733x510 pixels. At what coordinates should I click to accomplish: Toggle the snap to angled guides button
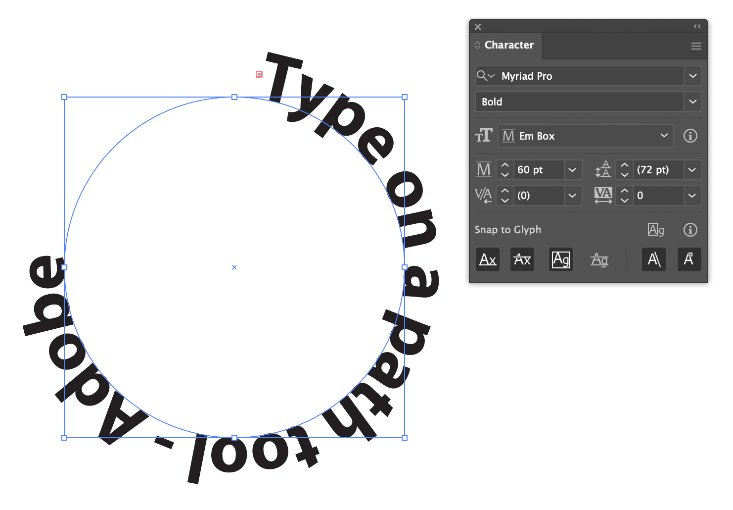point(654,259)
